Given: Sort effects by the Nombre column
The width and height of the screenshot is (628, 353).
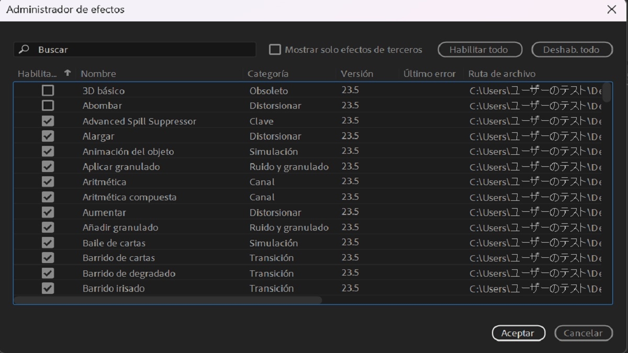Looking at the screenshot, I should [99, 74].
